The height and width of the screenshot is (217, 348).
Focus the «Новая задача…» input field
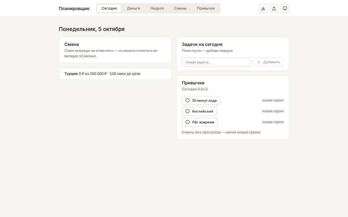tap(216, 62)
